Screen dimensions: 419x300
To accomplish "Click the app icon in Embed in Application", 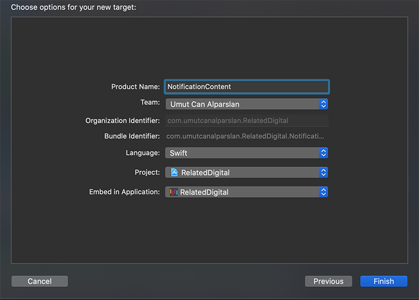I will pyautogui.click(x=173, y=192).
